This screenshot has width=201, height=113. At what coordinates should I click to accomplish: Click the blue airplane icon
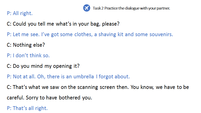86,8
